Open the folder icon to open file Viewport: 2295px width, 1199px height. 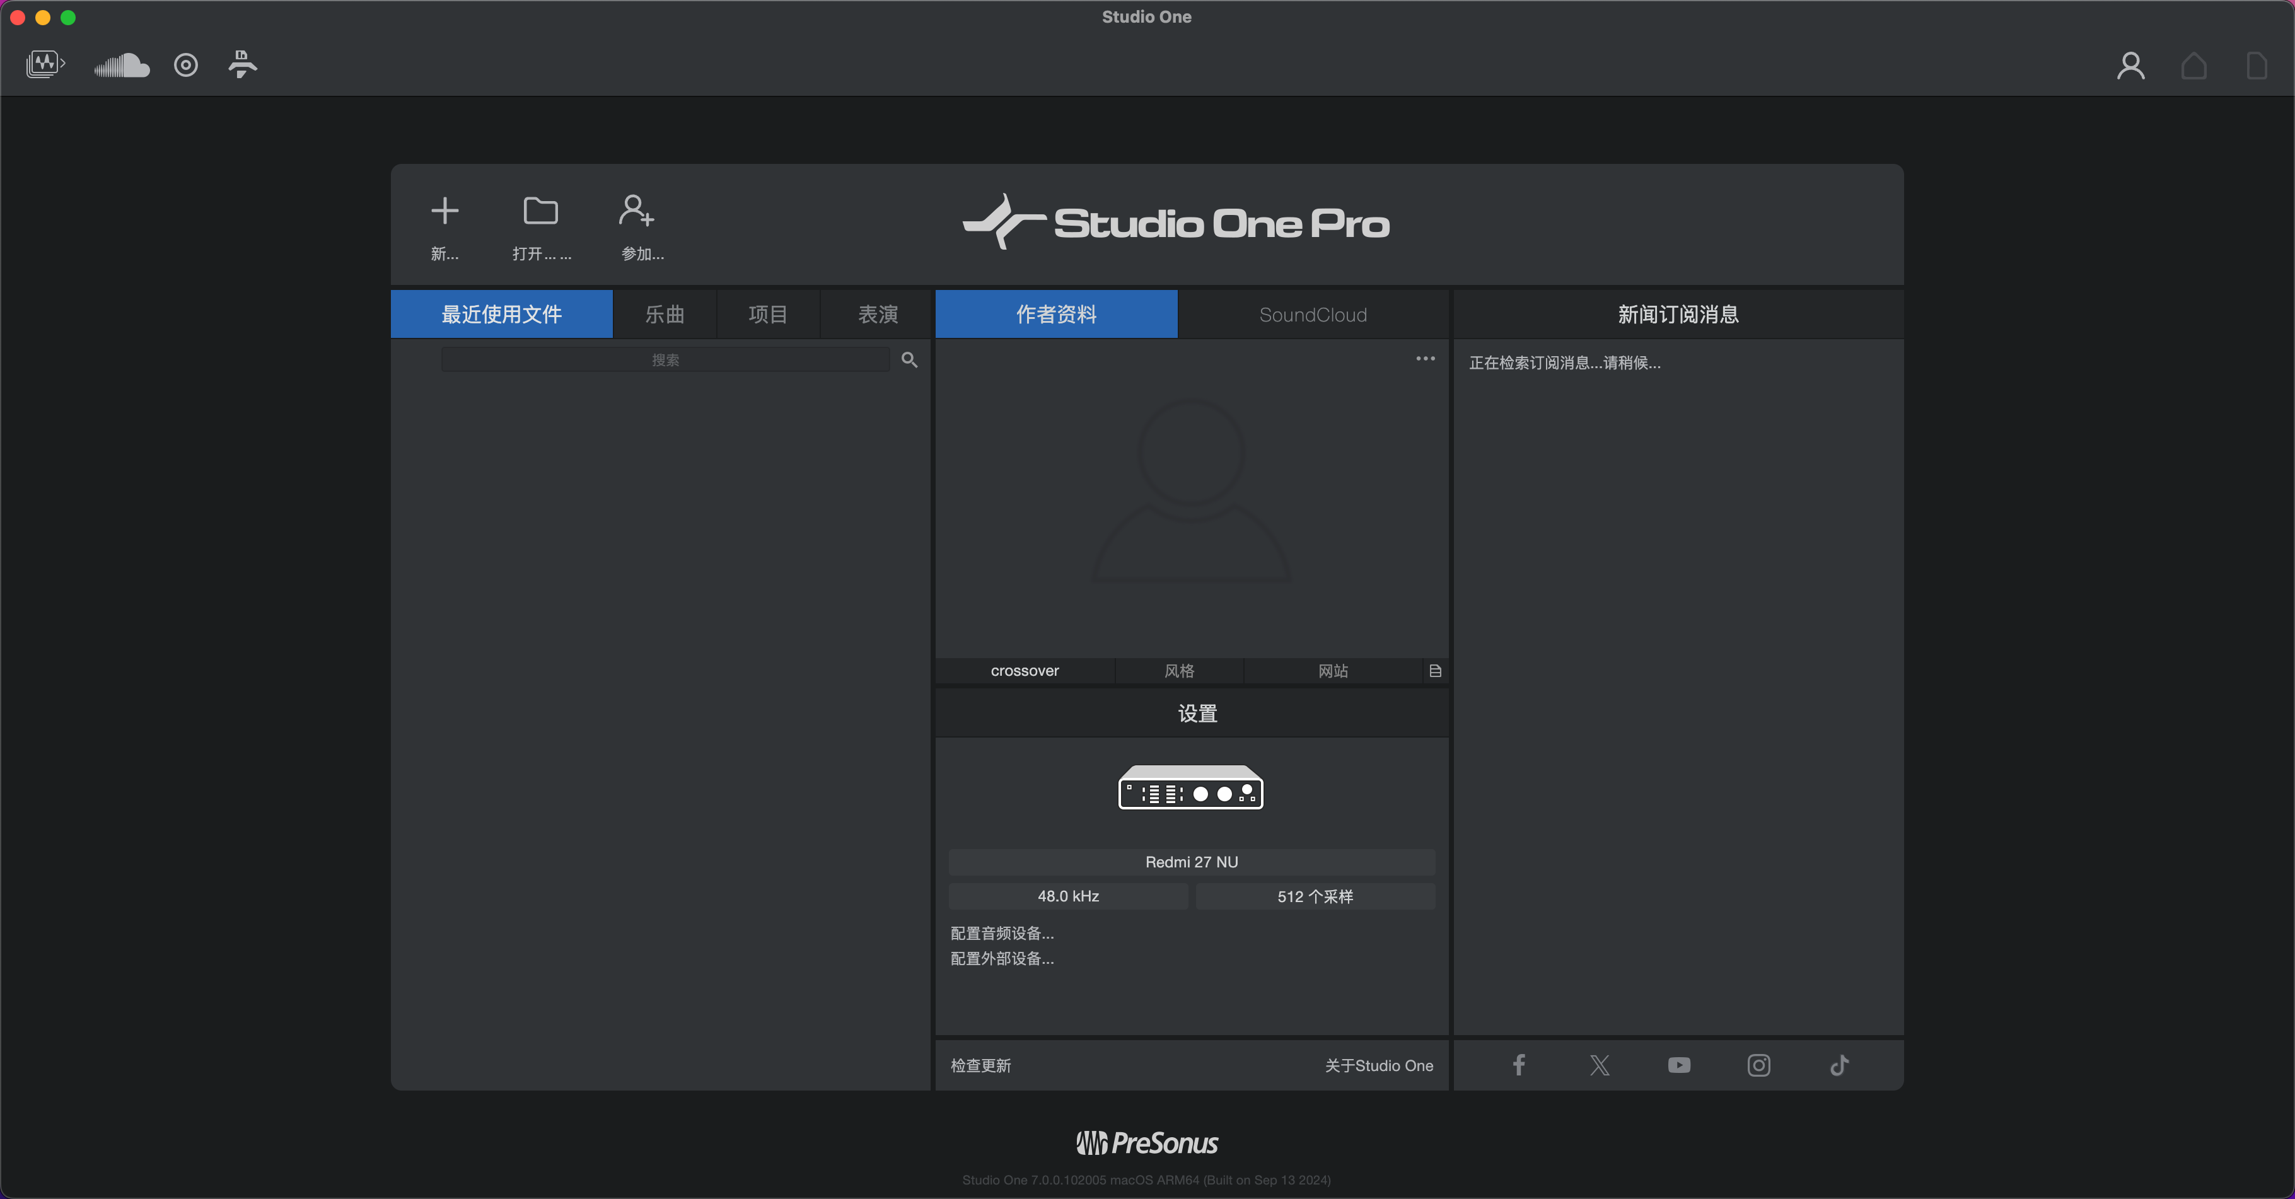(x=541, y=212)
